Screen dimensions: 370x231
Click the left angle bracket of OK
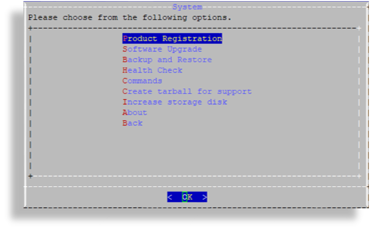[170, 197]
